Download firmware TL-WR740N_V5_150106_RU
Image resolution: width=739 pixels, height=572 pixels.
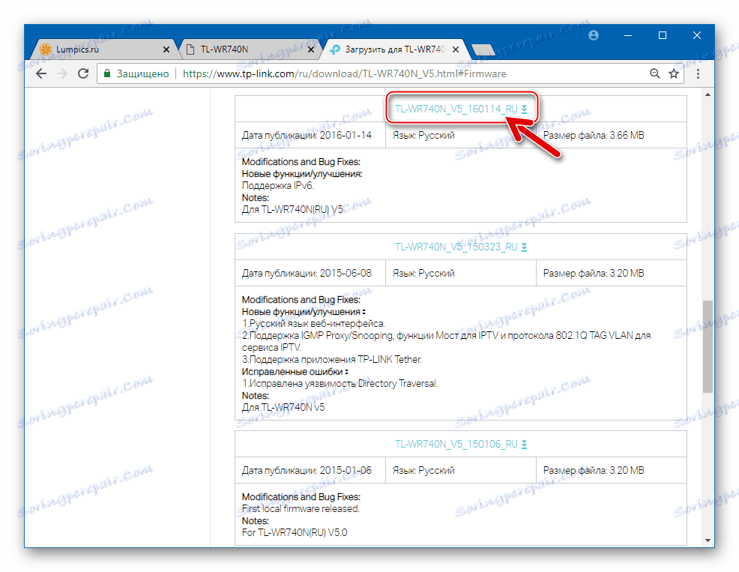tap(456, 445)
